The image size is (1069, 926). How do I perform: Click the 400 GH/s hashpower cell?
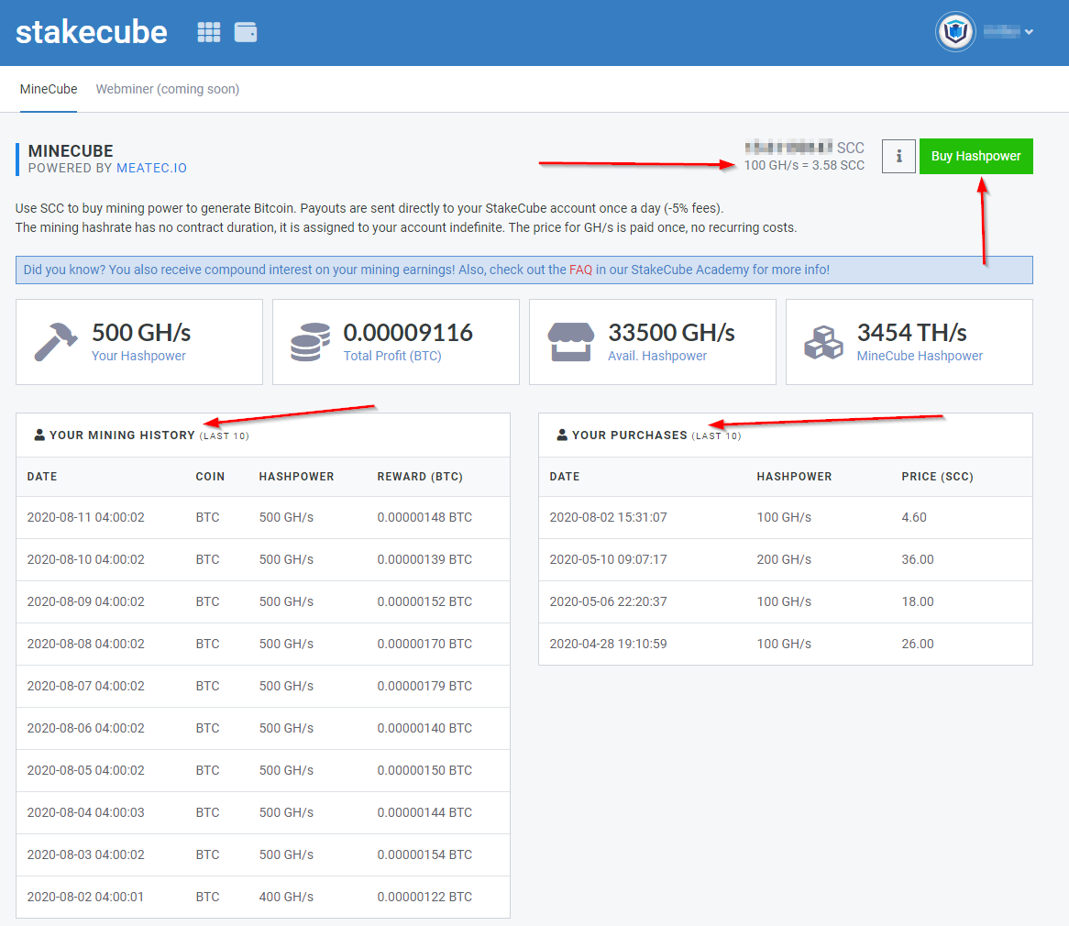(x=286, y=898)
